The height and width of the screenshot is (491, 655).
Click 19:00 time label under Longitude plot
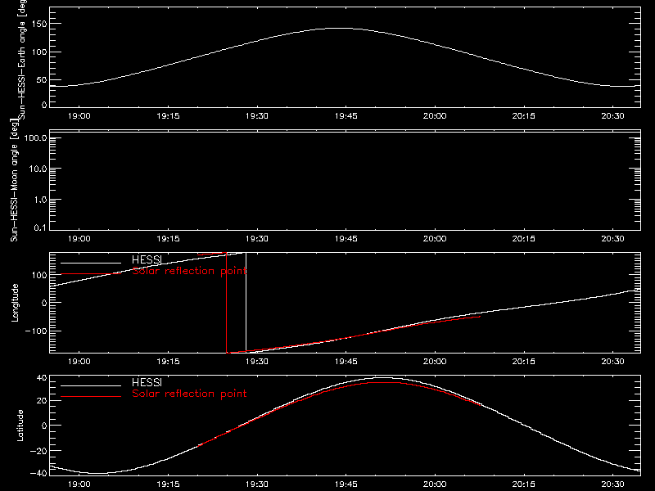79,362
